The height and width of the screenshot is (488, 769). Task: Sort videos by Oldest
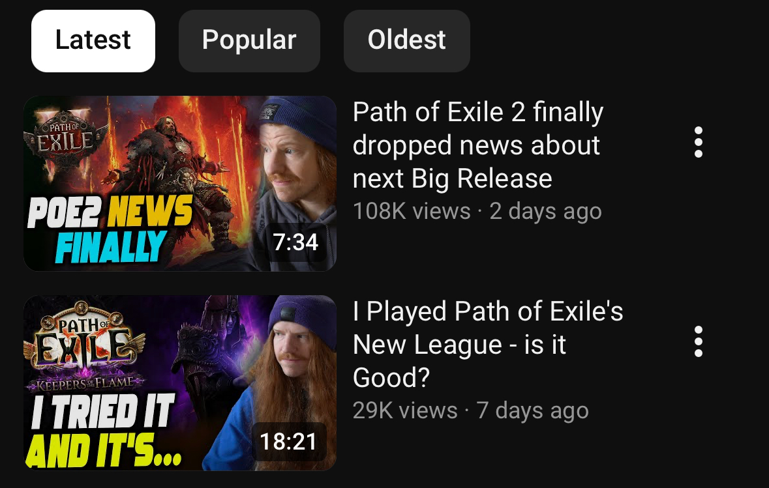[406, 41]
